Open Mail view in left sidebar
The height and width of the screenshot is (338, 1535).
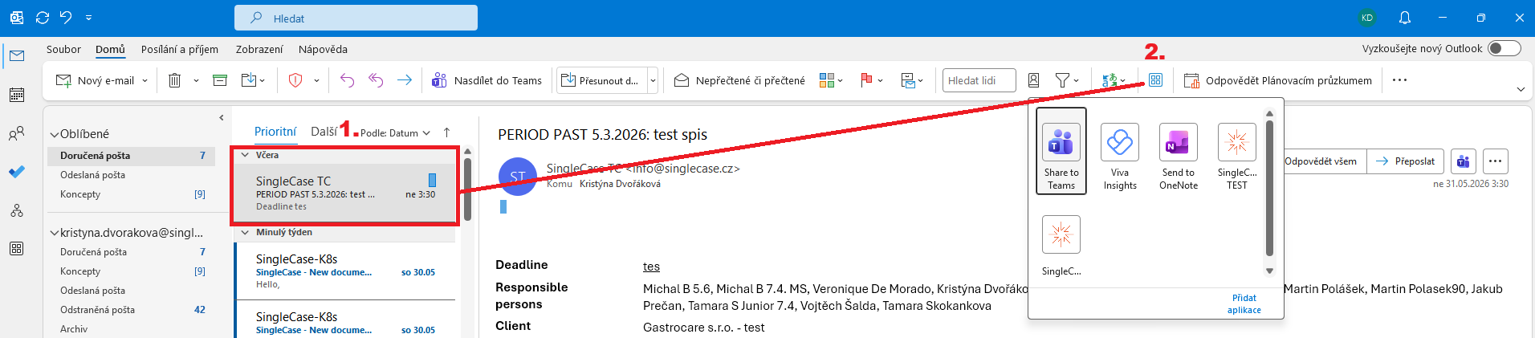pyautogui.click(x=17, y=55)
